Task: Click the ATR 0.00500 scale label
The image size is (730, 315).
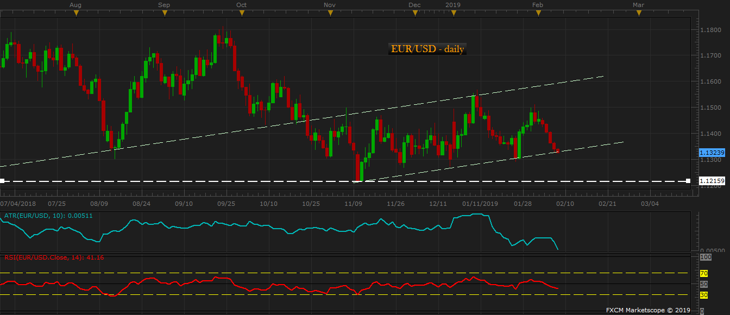Action: pos(712,250)
